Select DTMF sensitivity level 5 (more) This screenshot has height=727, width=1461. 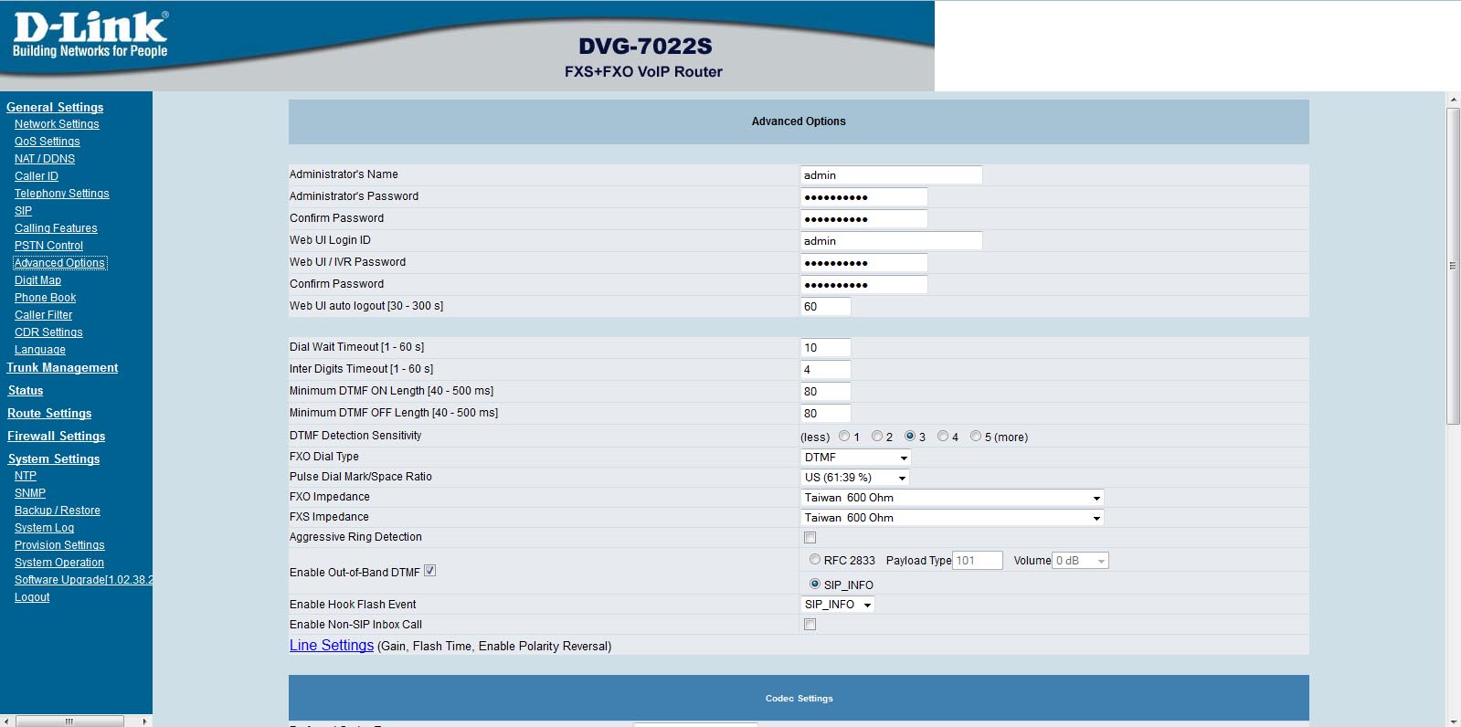(976, 437)
